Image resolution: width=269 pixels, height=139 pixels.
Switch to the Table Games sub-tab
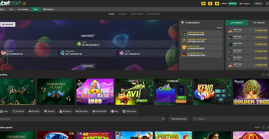point(137,14)
